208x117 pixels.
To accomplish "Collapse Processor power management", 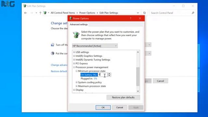I will coord(74,67).
